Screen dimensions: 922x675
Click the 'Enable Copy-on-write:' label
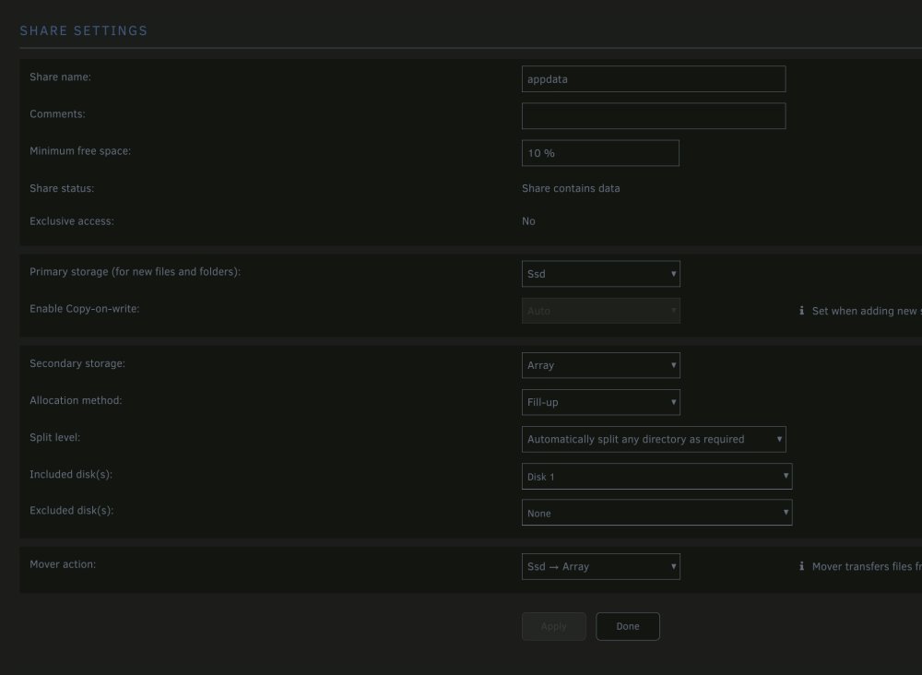pyautogui.click(x=84, y=309)
